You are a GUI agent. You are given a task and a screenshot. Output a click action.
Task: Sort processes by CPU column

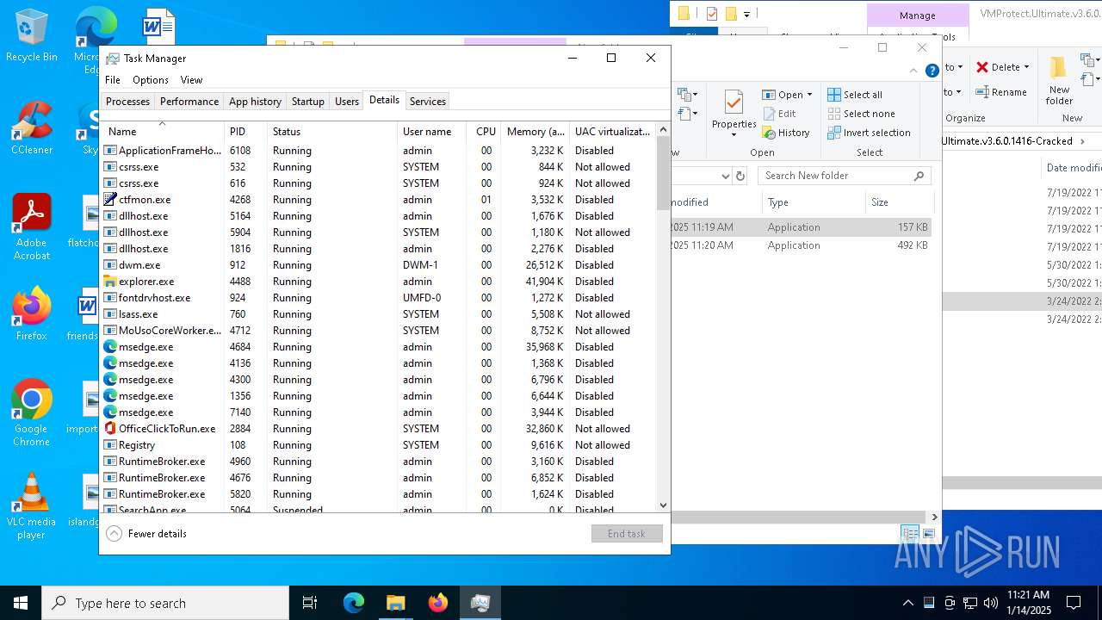pos(486,132)
